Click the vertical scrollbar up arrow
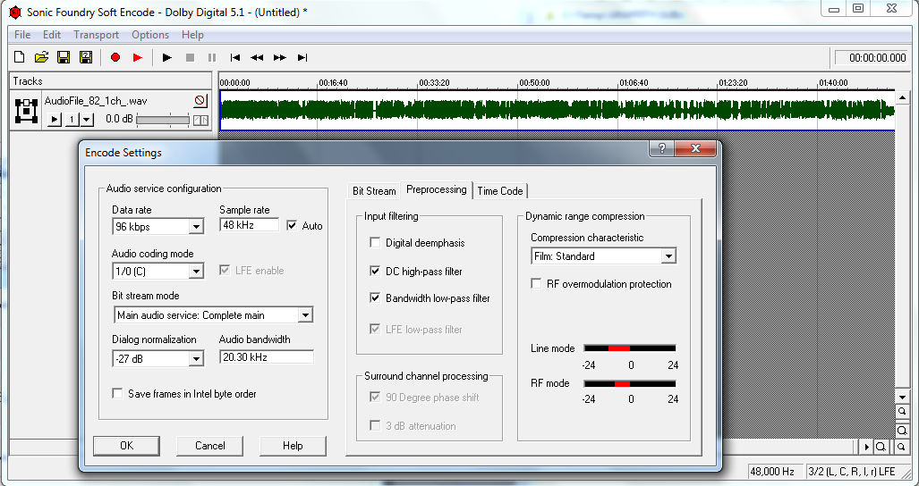Image resolution: width=919 pixels, height=486 pixels. pyautogui.click(x=903, y=97)
